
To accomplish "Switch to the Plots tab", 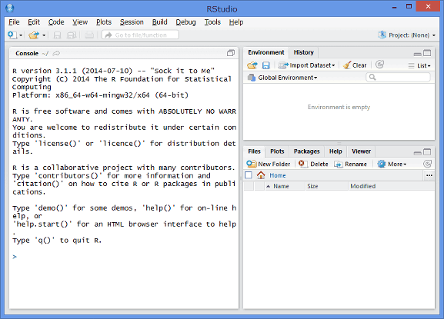I will pos(277,151).
